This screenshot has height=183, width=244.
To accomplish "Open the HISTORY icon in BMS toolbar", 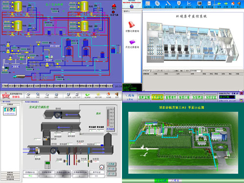I will [x=98, y=95].
